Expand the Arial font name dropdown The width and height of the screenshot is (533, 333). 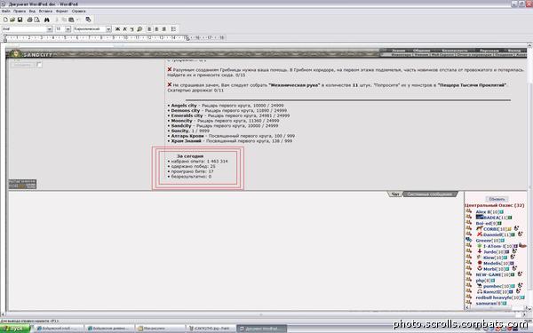[50, 29]
